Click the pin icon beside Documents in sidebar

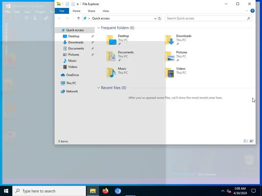click(92, 48)
